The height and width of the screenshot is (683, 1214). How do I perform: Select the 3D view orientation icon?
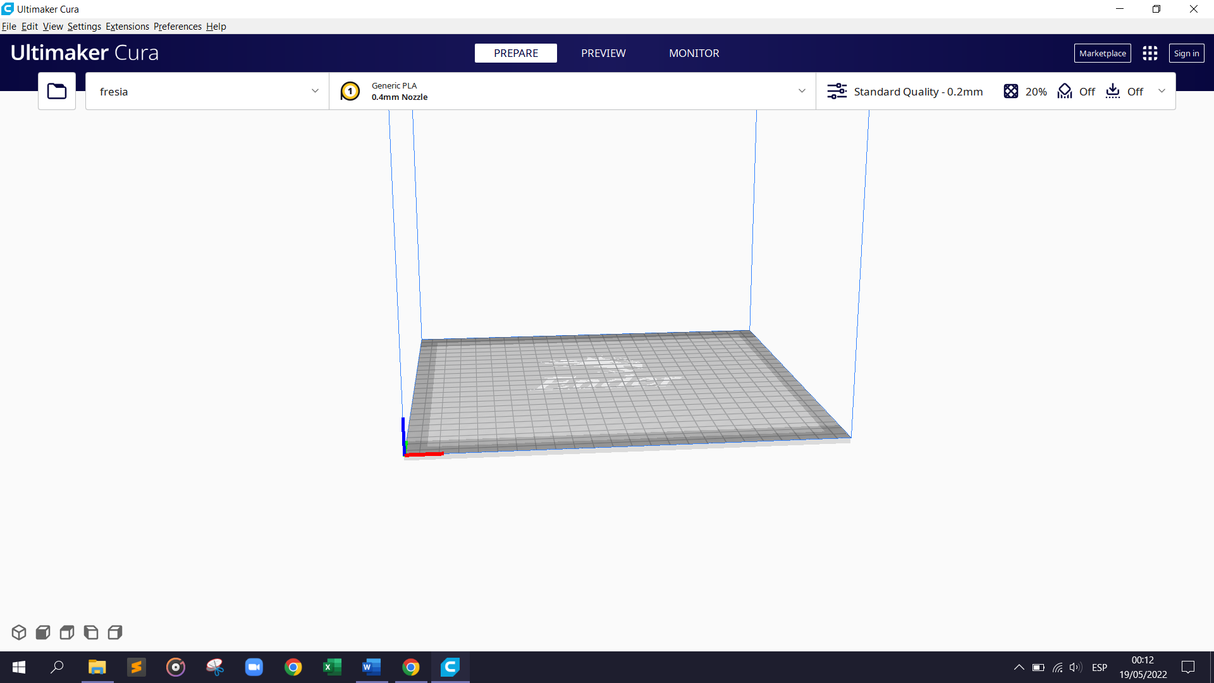18,632
